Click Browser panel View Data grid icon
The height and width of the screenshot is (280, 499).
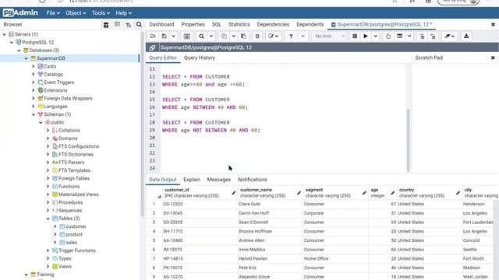(117, 24)
